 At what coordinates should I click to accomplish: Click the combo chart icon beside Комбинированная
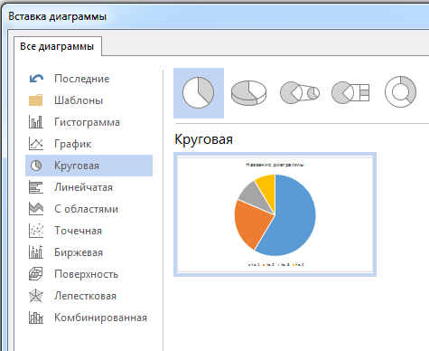36,318
